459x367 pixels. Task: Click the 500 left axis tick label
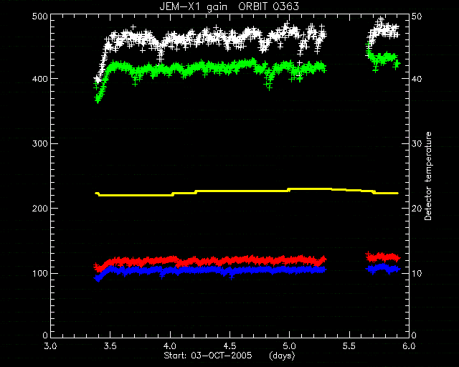[39, 16]
